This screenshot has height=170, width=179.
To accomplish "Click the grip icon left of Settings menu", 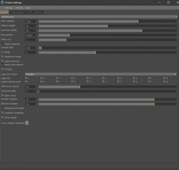I will click(2, 8).
